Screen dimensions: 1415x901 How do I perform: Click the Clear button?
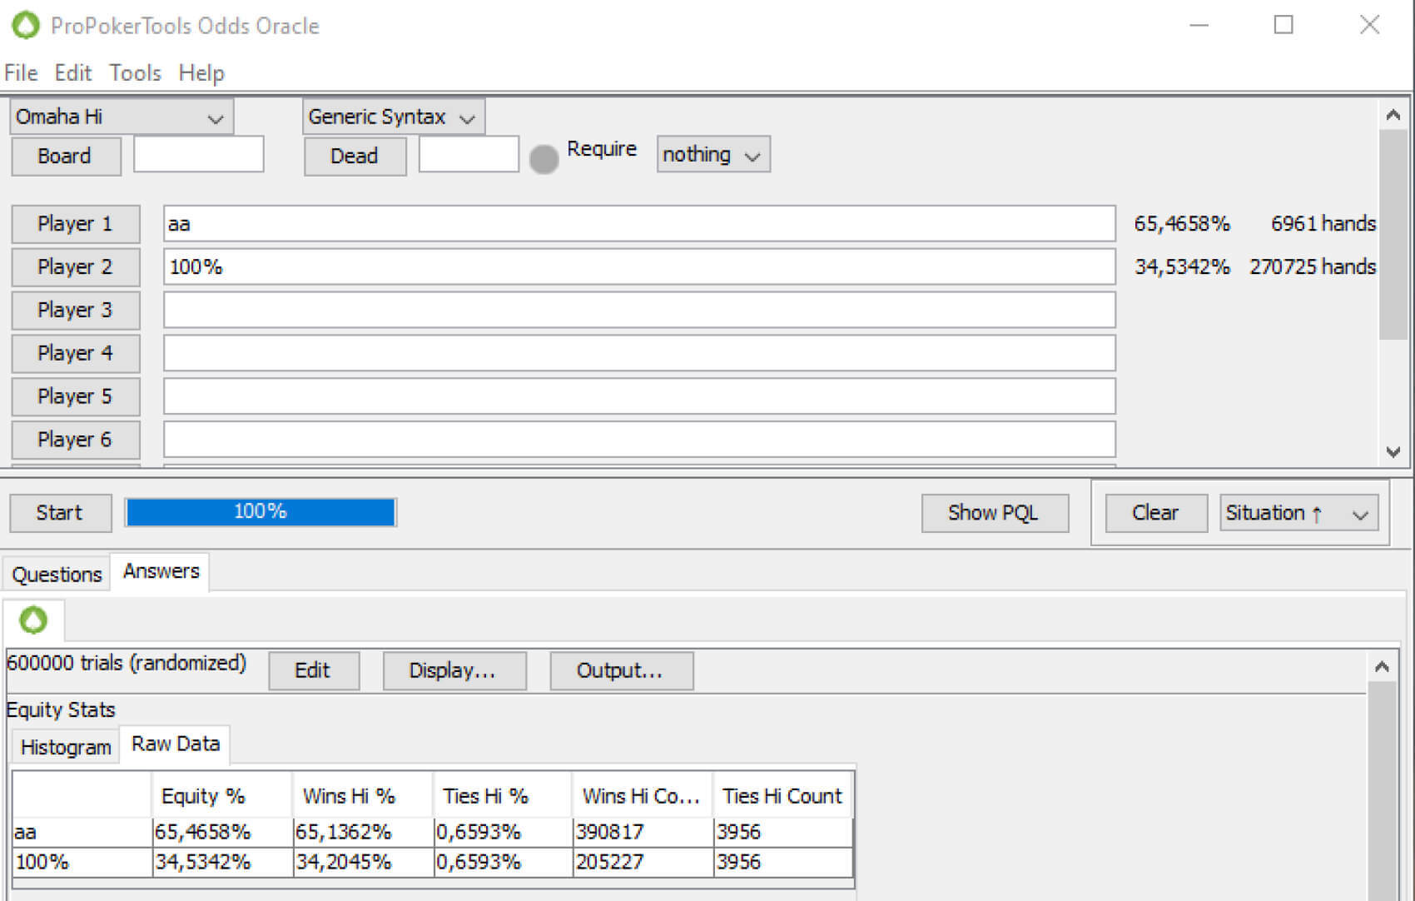tap(1155, 513)
